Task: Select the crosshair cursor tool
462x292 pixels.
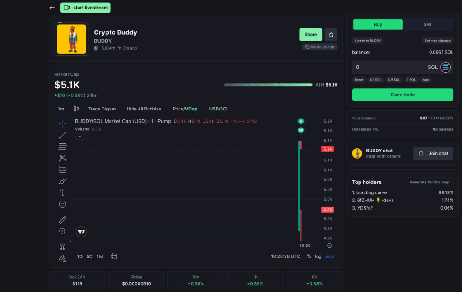Action: (62, 123)
